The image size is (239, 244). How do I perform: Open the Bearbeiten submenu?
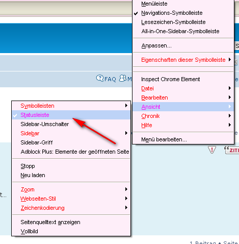[183, 97]
